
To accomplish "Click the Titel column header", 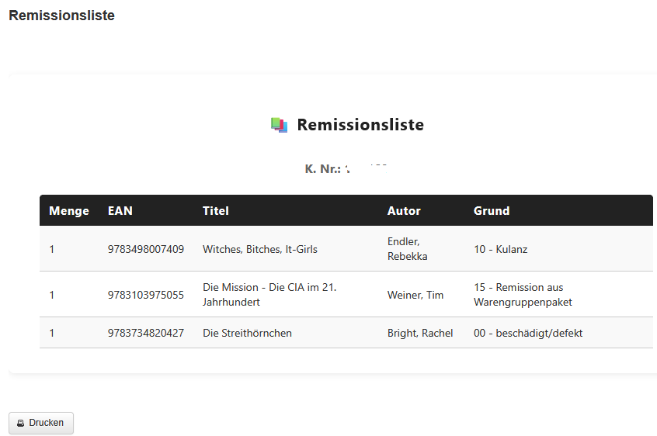I will click(x=216, y=211).
